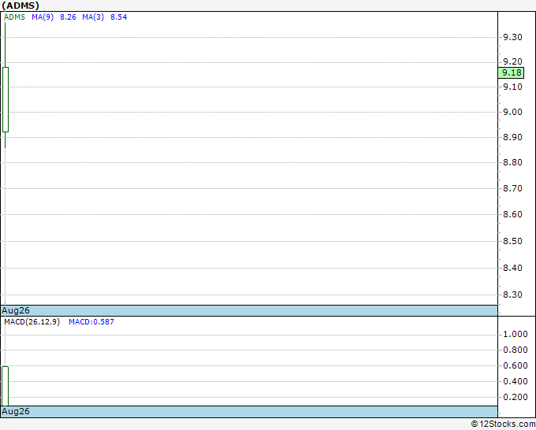Viewport: 536px width, 430px height.
Task: Click the 8.90 price axis label
Action: click(512, 137)
